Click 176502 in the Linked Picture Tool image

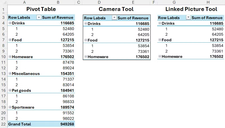[217, 56]
